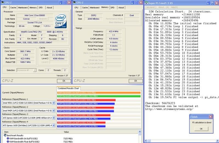Image resolution: width=219 pixels, height=143 pixels.
Task: Switch to Memory tab in left CPU-Z
Action: click(33, 8)
